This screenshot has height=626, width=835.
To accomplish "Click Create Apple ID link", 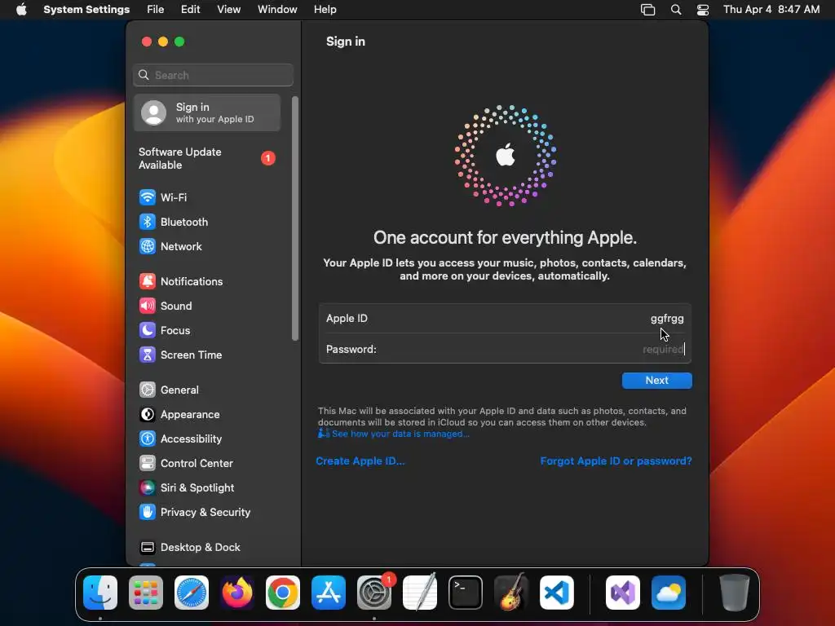I will click(360, 461).
